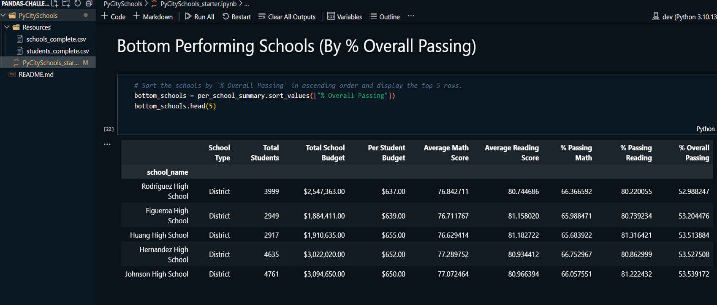Add a new Code cell

(114, 16)
